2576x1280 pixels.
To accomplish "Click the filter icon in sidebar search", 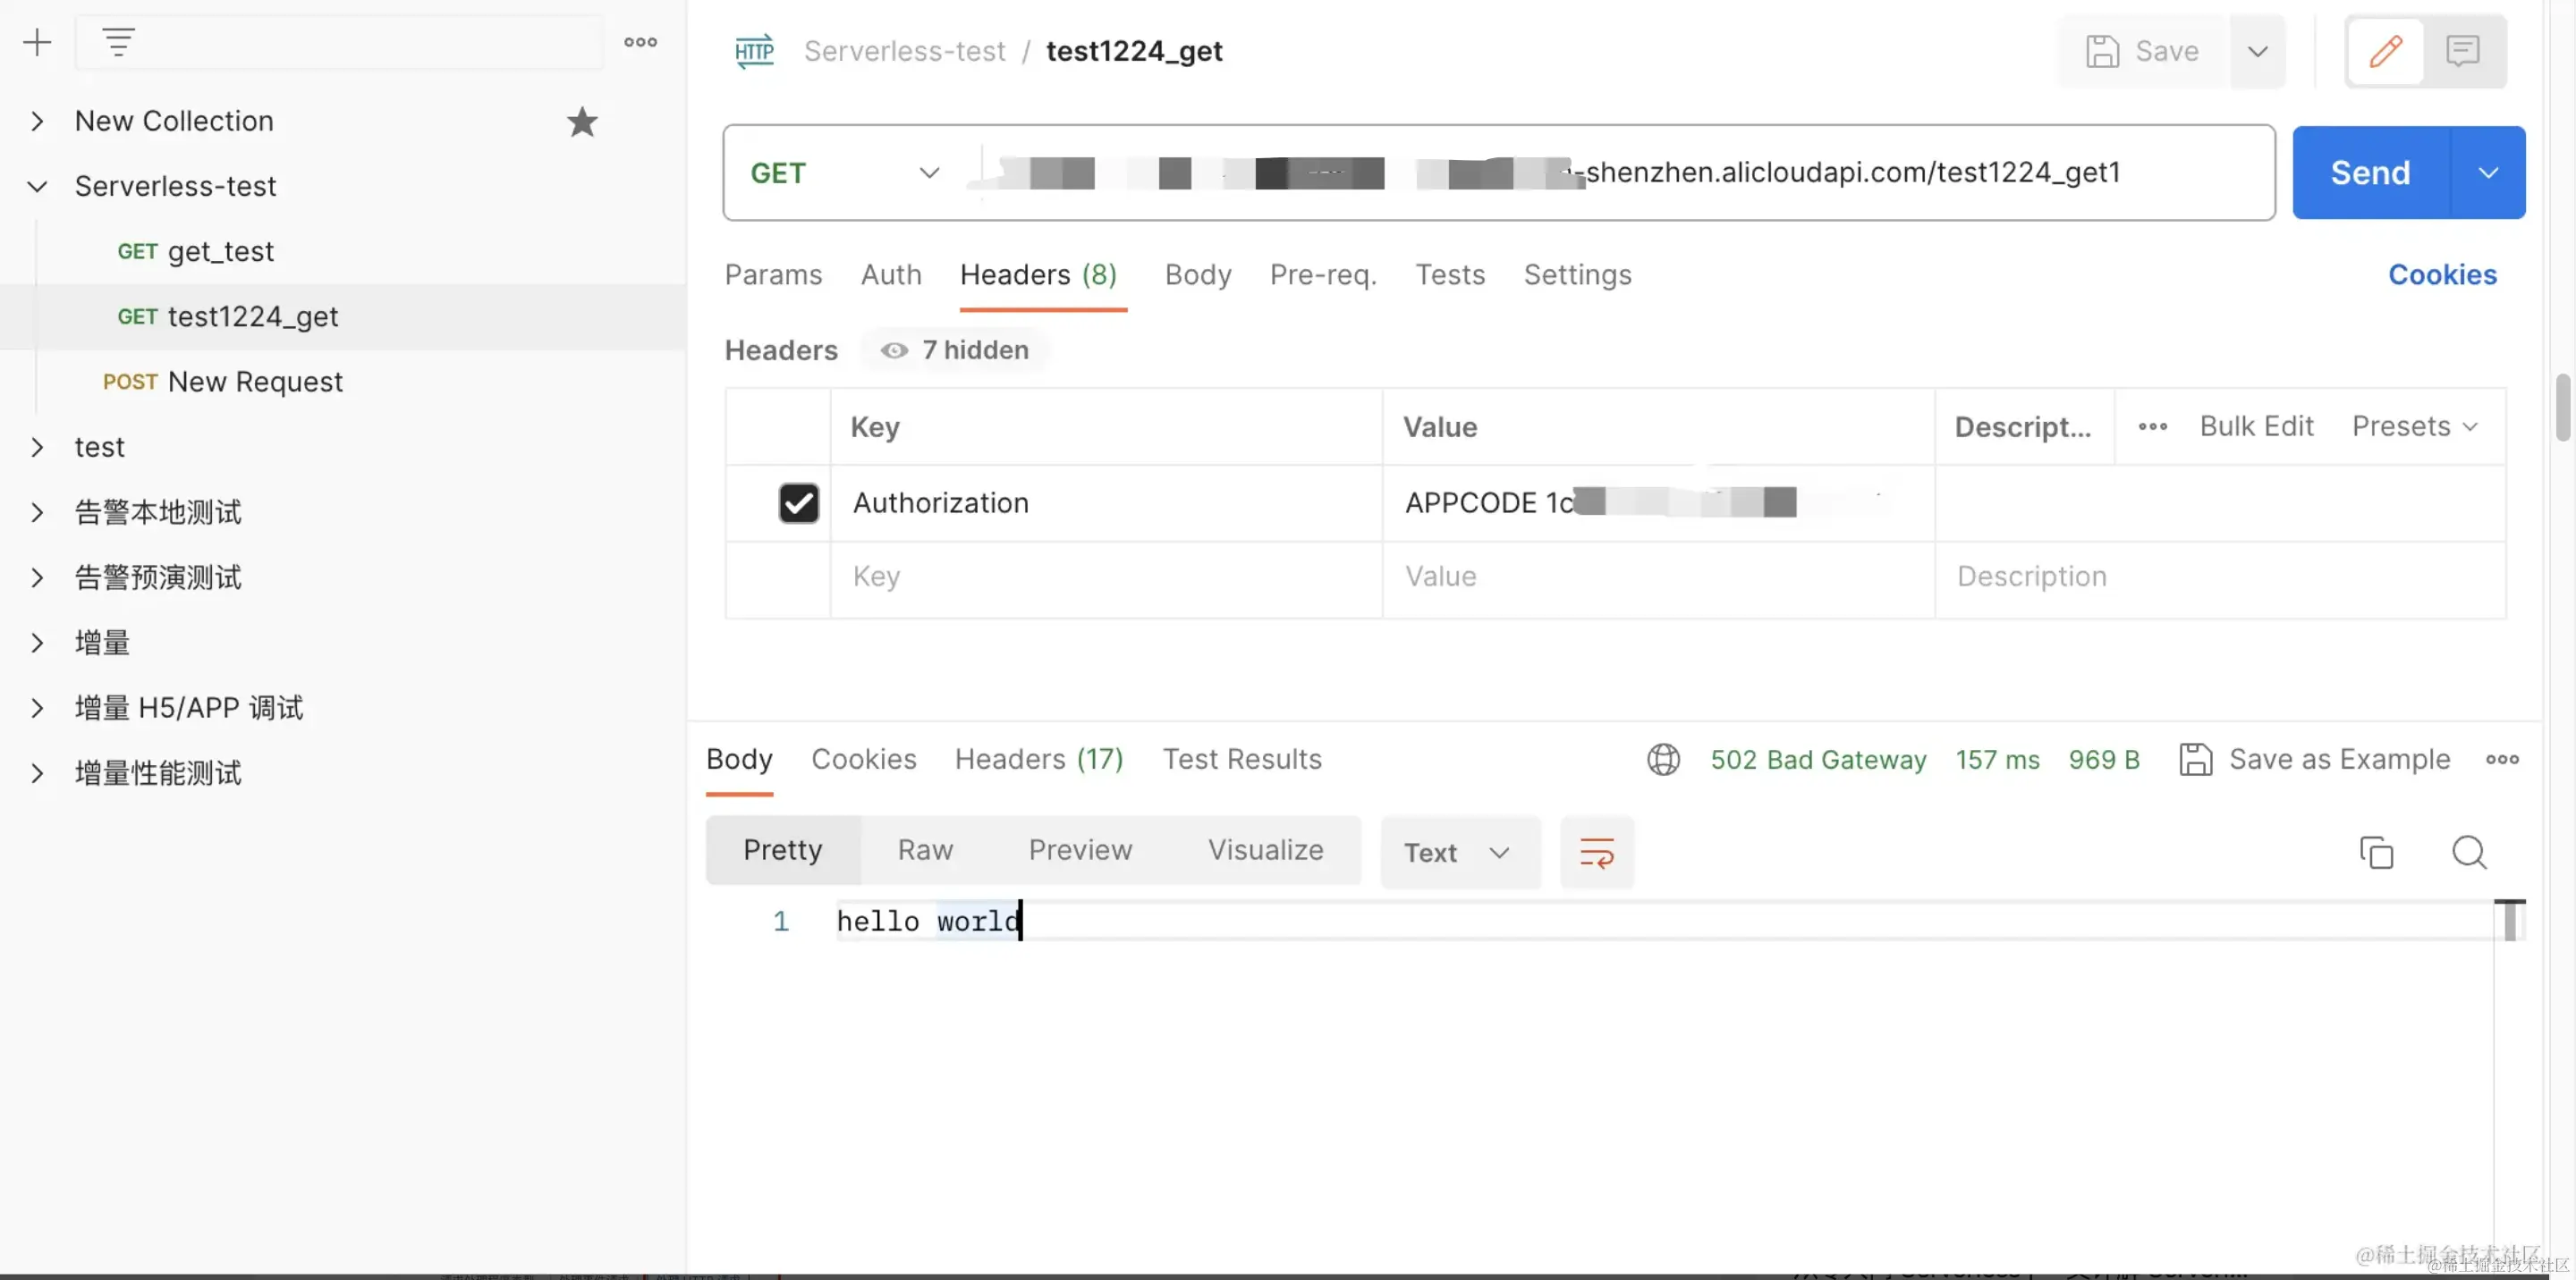I will pyautogui.click(x=118, y=42).
